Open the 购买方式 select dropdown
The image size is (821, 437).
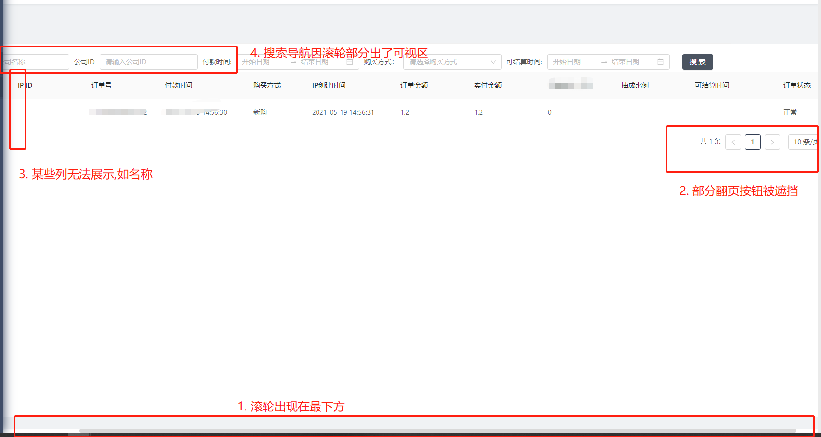(x=452, y=62)
